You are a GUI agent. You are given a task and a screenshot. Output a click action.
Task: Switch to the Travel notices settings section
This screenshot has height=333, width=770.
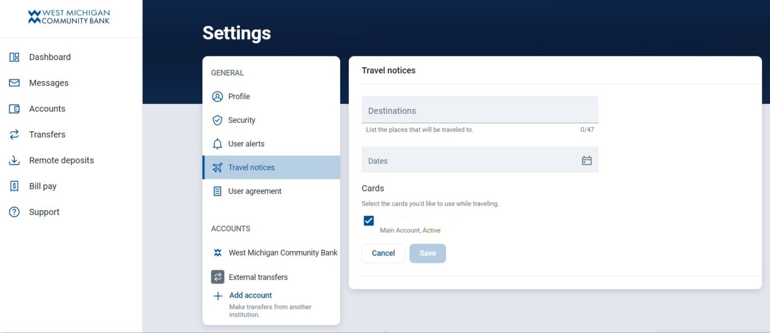coord(251,167)
